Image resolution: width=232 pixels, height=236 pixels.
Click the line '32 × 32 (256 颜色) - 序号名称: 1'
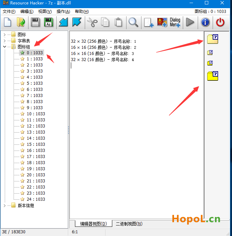[103, 41]
